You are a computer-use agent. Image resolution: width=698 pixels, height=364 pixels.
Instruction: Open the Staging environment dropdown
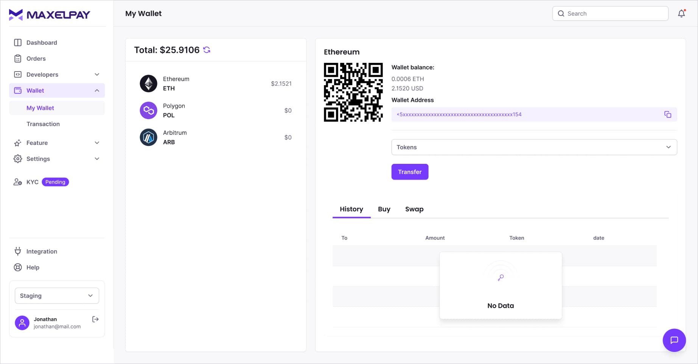point(57,296)
